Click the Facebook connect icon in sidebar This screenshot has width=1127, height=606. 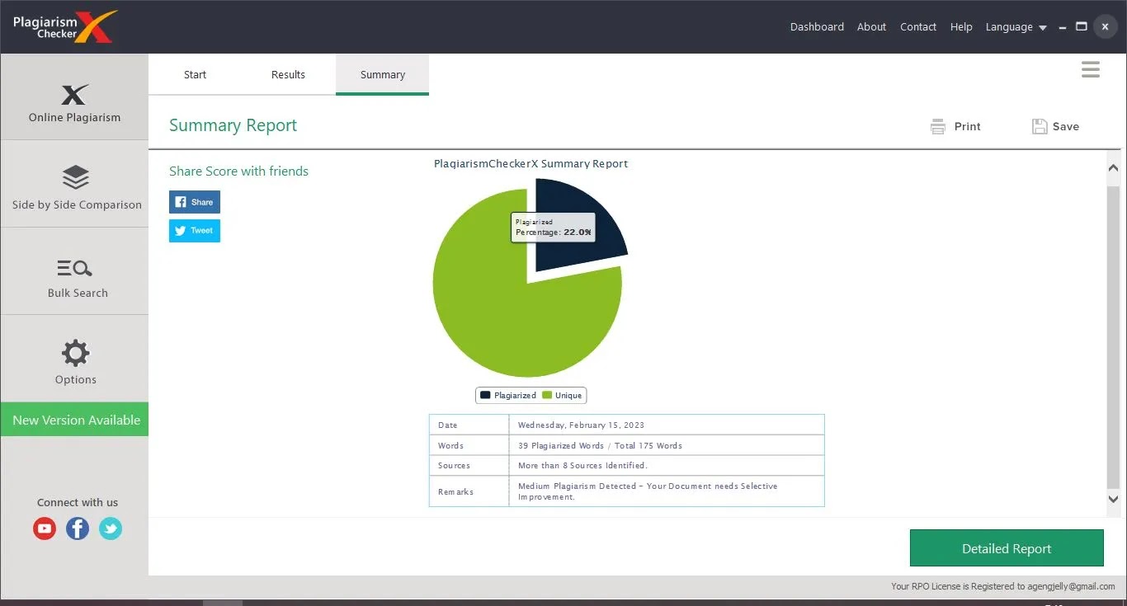point(78,528)
